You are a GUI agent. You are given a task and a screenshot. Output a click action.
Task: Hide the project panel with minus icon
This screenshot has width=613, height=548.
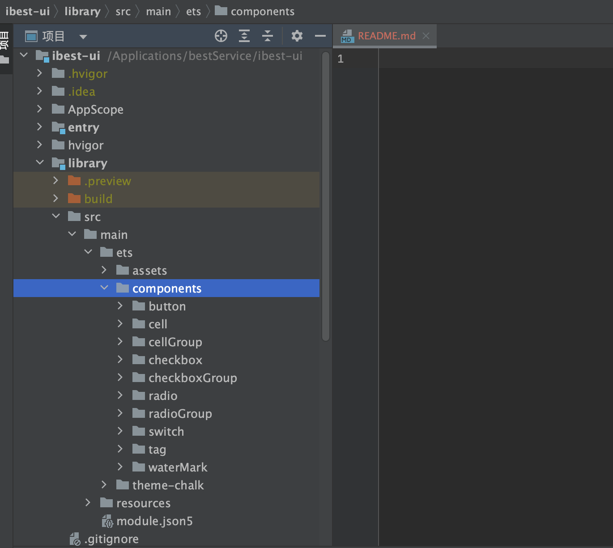[x=320, y=36]
